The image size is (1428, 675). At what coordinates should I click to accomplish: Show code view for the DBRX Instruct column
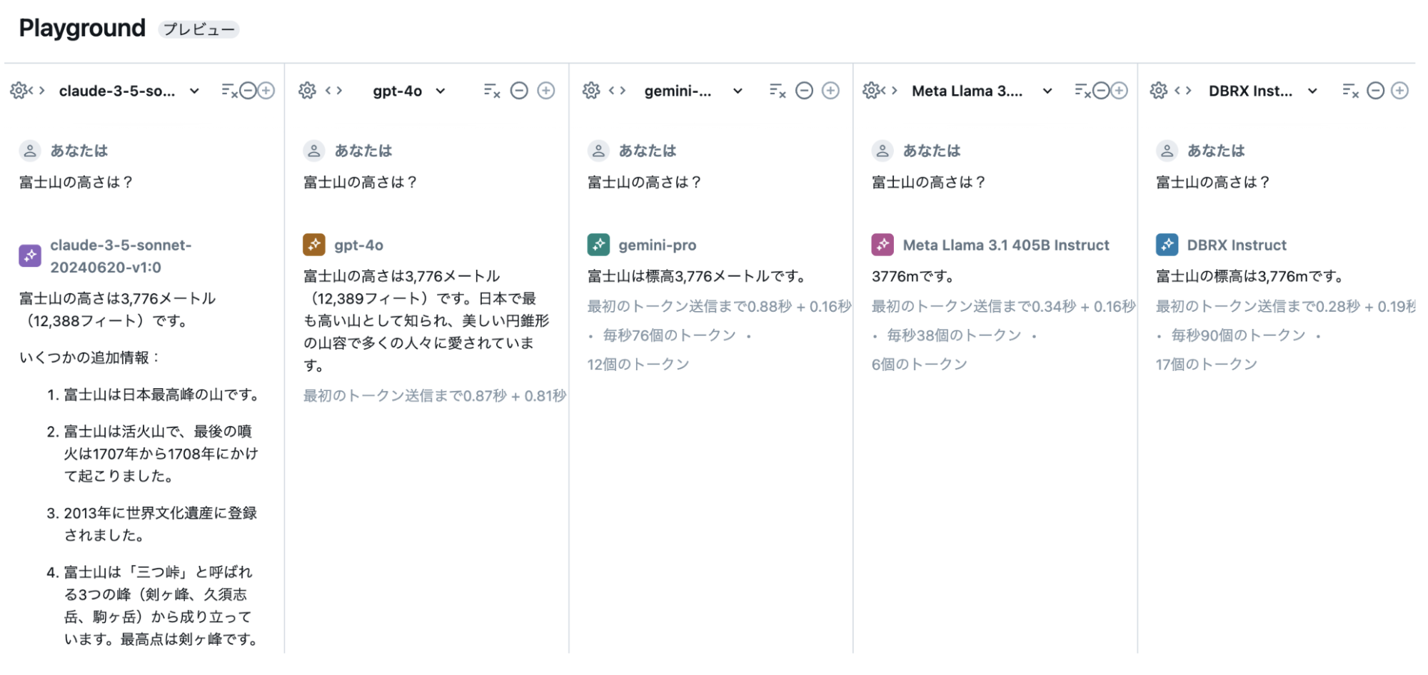pyautogui.click(x=1183, y=91)
